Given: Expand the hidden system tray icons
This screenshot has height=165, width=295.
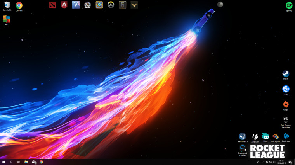Looking at the screenshot, I should coord(263,162).
